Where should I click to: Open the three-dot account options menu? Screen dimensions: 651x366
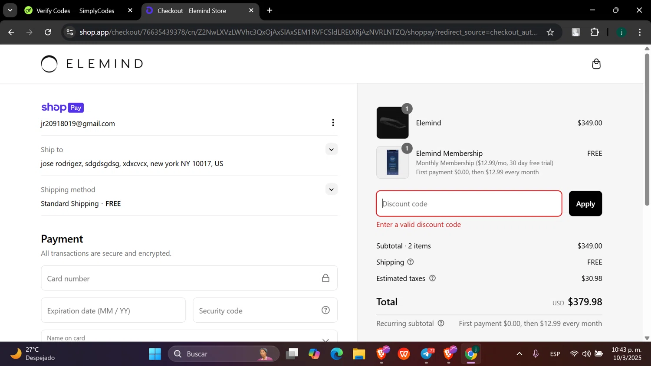333,123
